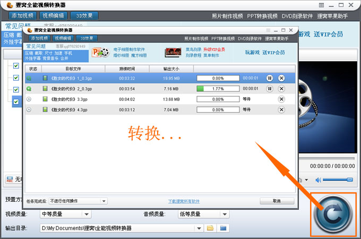Mute audio via the speaker icon
This screenshot has width=361, height=239.
[318, 180]
